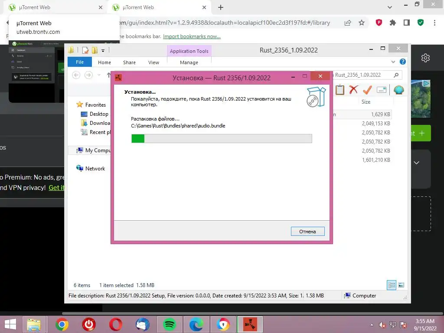Click the red shield extension icon
Image resolution: width=444 pixels, height=333 pixels.
tap(379, 23)
